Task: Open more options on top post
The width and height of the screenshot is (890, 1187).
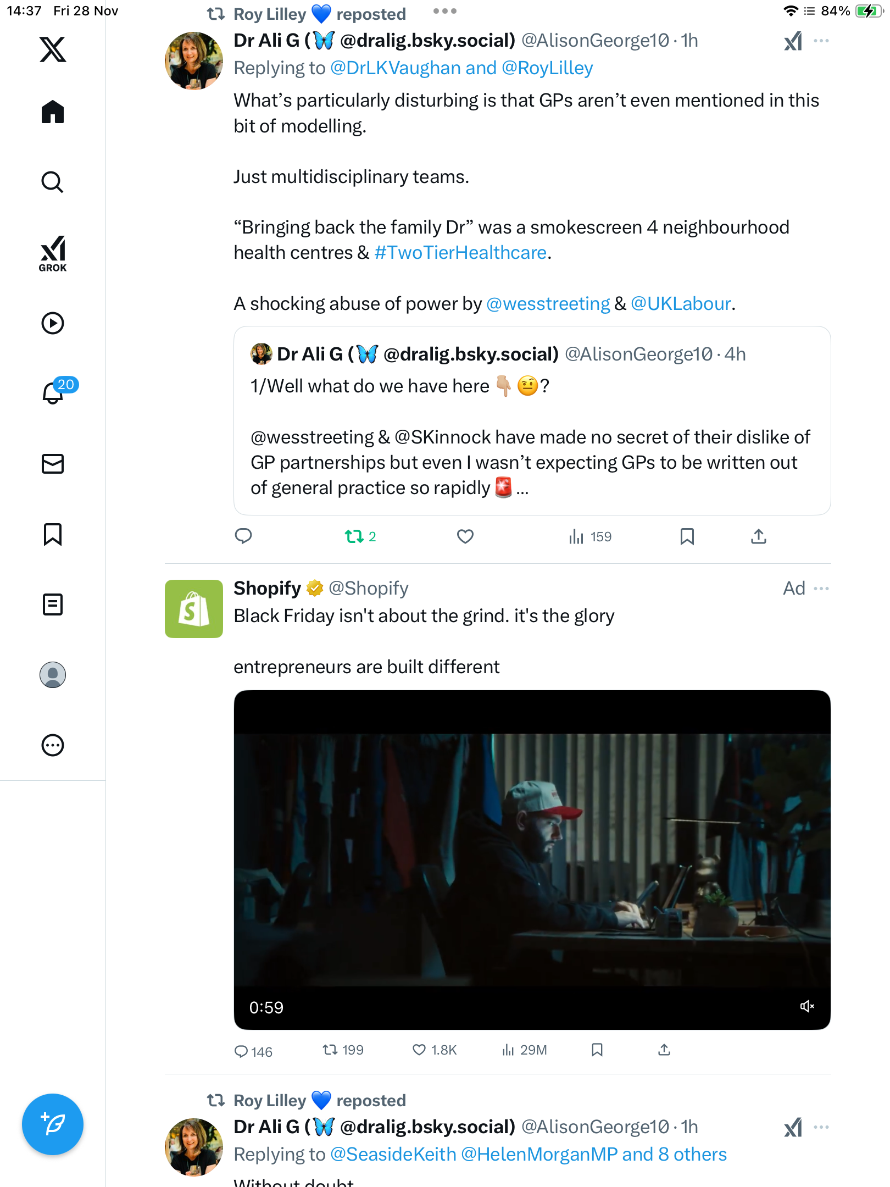Action: [x=821, y=41]
